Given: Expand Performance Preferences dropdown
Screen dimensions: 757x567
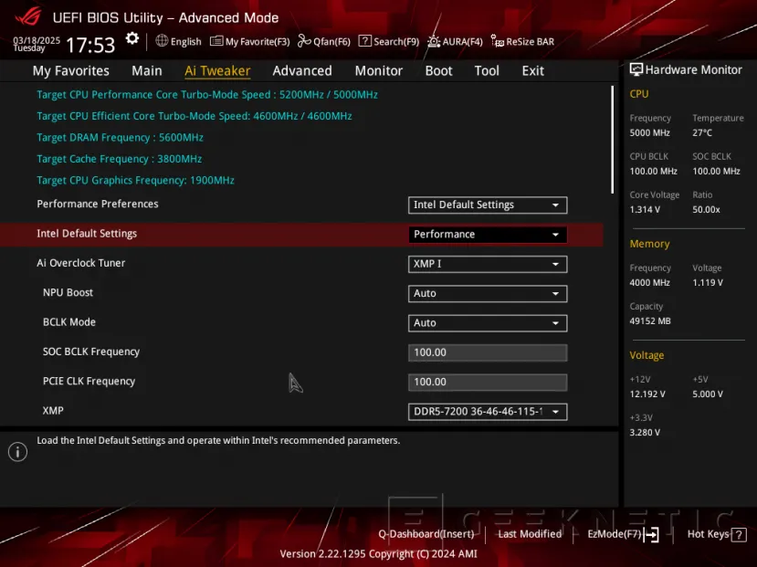Looking at the screenshot, I should [488, 205].
